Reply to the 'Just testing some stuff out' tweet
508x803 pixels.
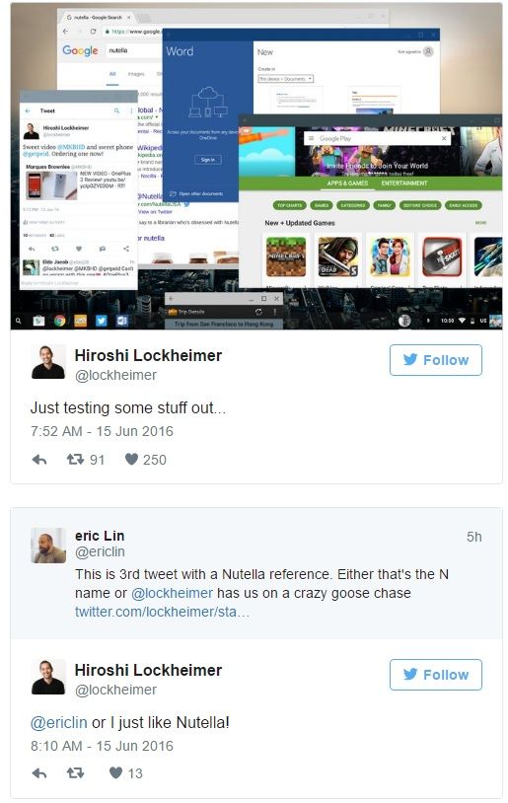click(x=39, y=460)
